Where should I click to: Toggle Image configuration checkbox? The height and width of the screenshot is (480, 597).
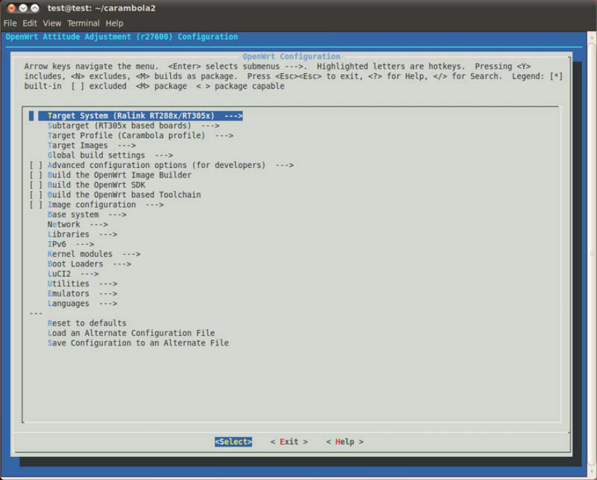[36, 205]
